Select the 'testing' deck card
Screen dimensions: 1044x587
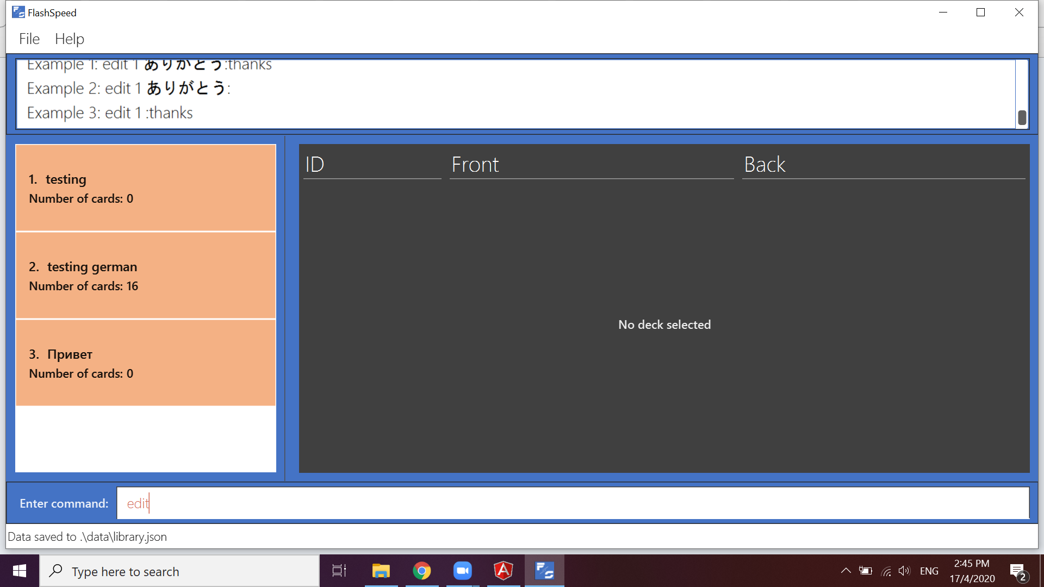point(145,188)
